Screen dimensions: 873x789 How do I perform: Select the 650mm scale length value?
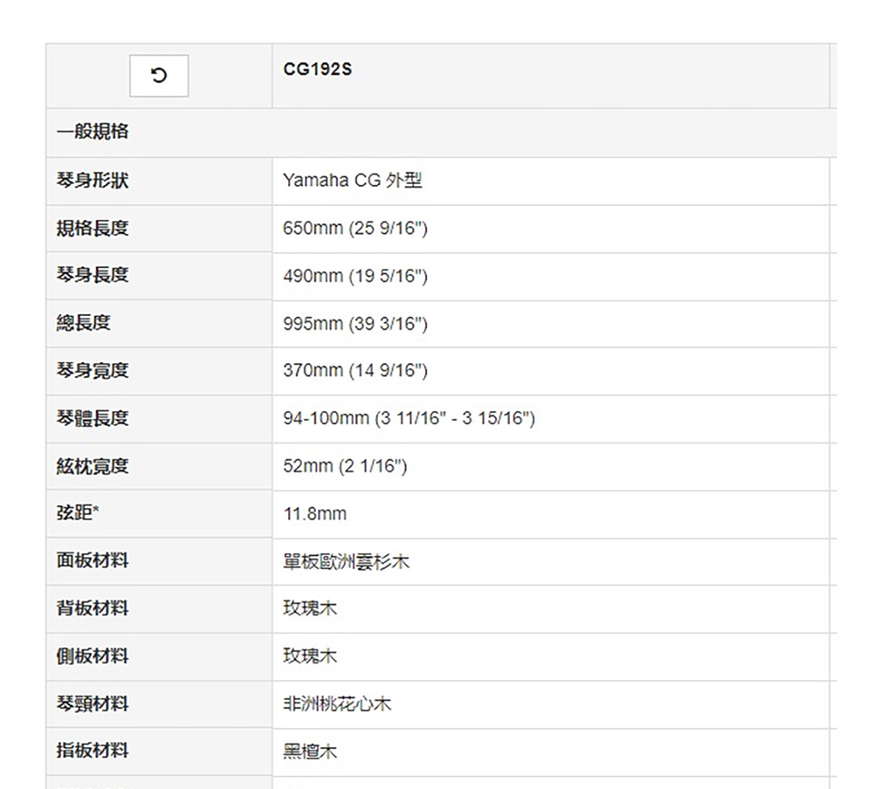355,229
